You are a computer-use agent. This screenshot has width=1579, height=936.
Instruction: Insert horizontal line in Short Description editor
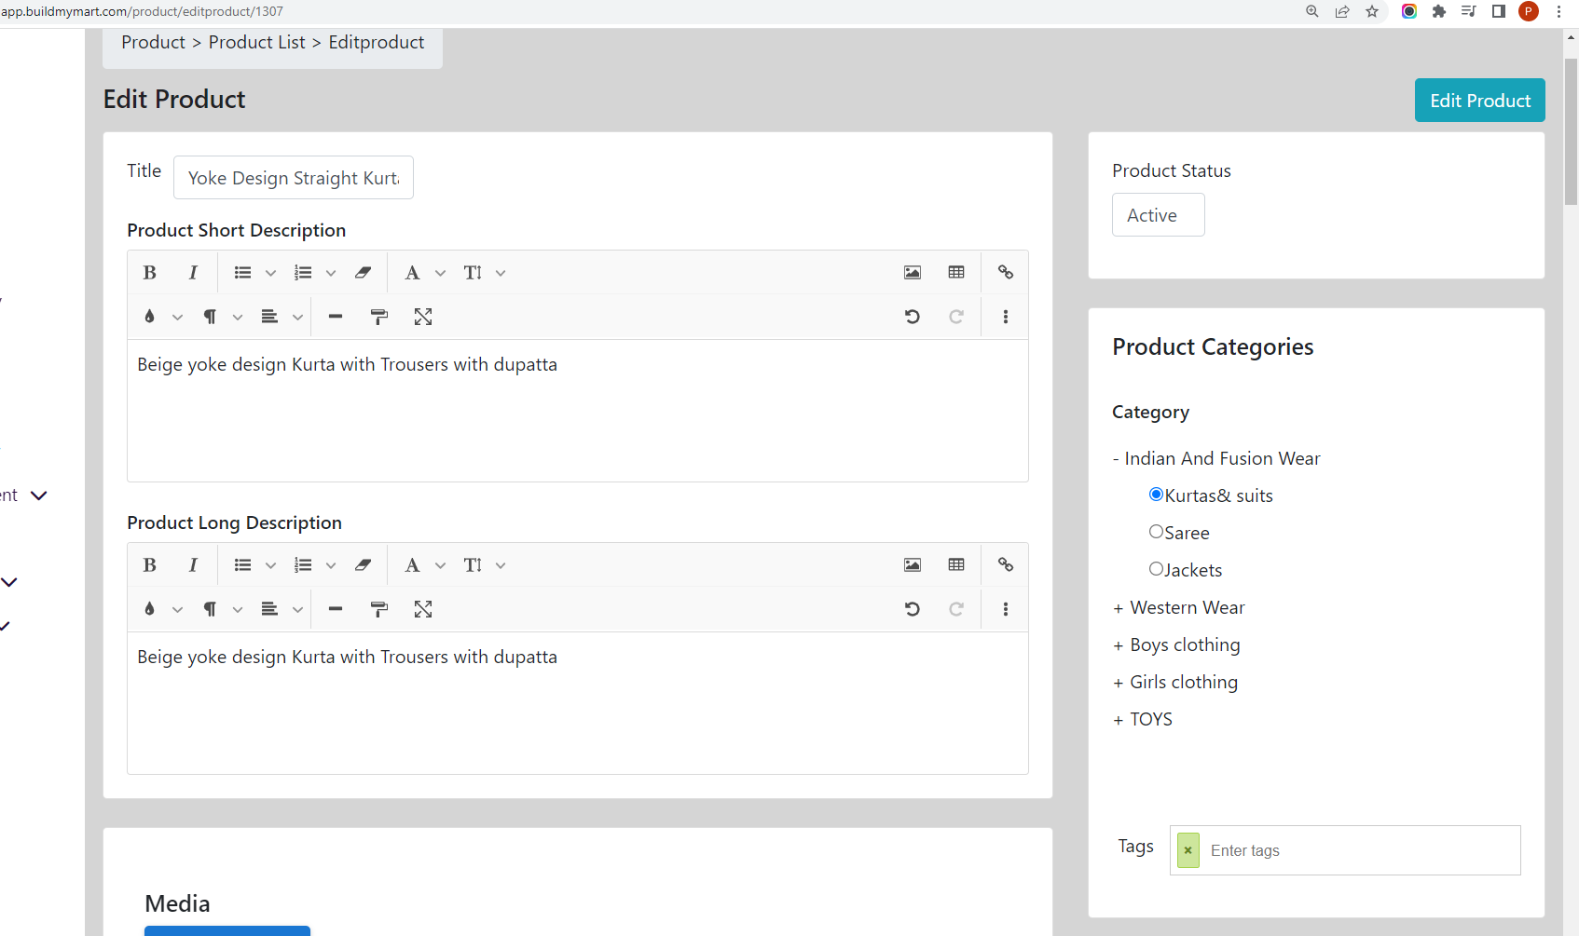point(336,317)
